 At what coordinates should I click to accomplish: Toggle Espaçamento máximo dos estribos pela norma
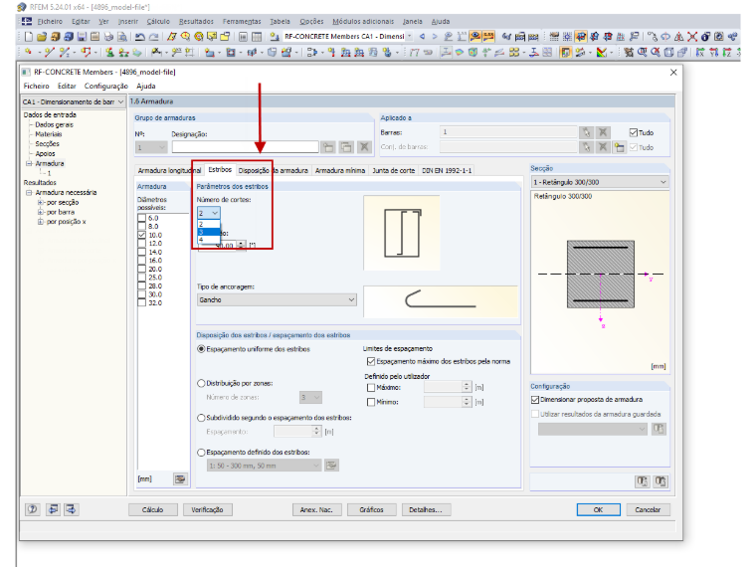click(x=371, y=361)
